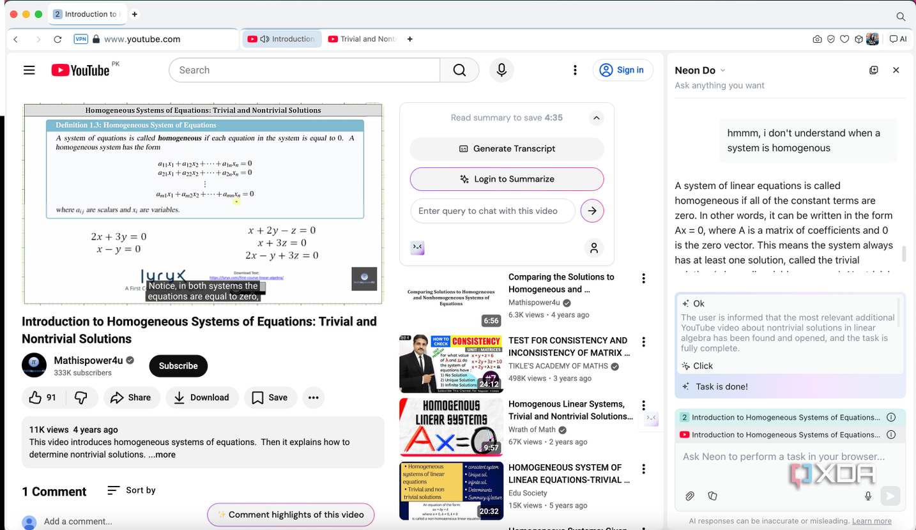
Task: Dislike the video with thumbs down
Action: (81, 397)
